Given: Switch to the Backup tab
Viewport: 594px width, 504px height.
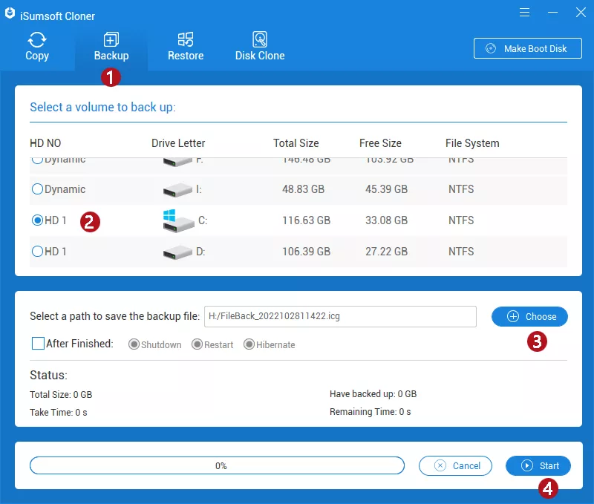Looking at the screenshot, I should click(111, 48).
